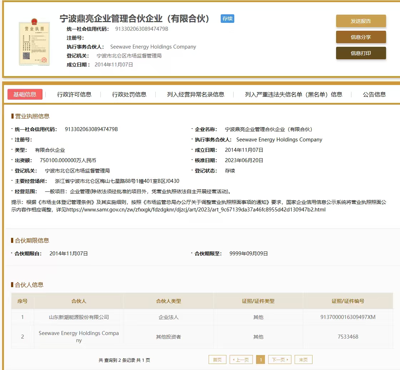Click the samr.gov.cn URL in the notice
The height and width of the screenshot is (370, 400).
(x=196, y=210)
